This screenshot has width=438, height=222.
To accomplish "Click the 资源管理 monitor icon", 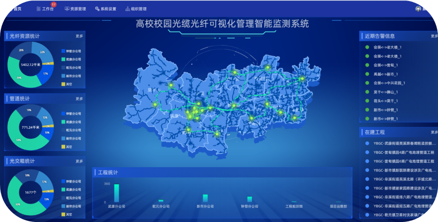I will 67,9.
